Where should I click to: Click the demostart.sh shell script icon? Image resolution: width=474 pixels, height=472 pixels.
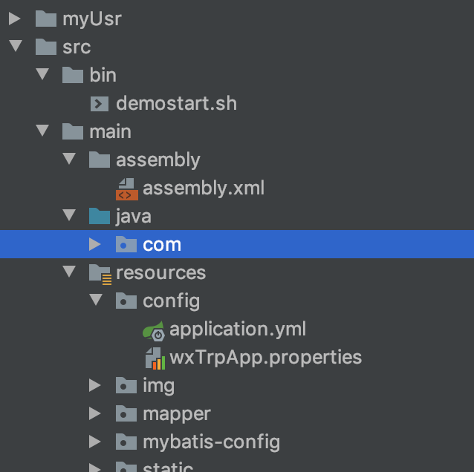click(x=100, y=103)
